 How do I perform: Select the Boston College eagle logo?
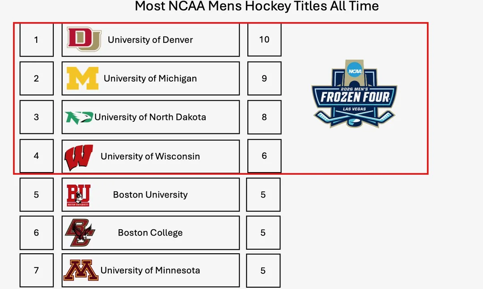pyautogui.click(x=80, y=233)
